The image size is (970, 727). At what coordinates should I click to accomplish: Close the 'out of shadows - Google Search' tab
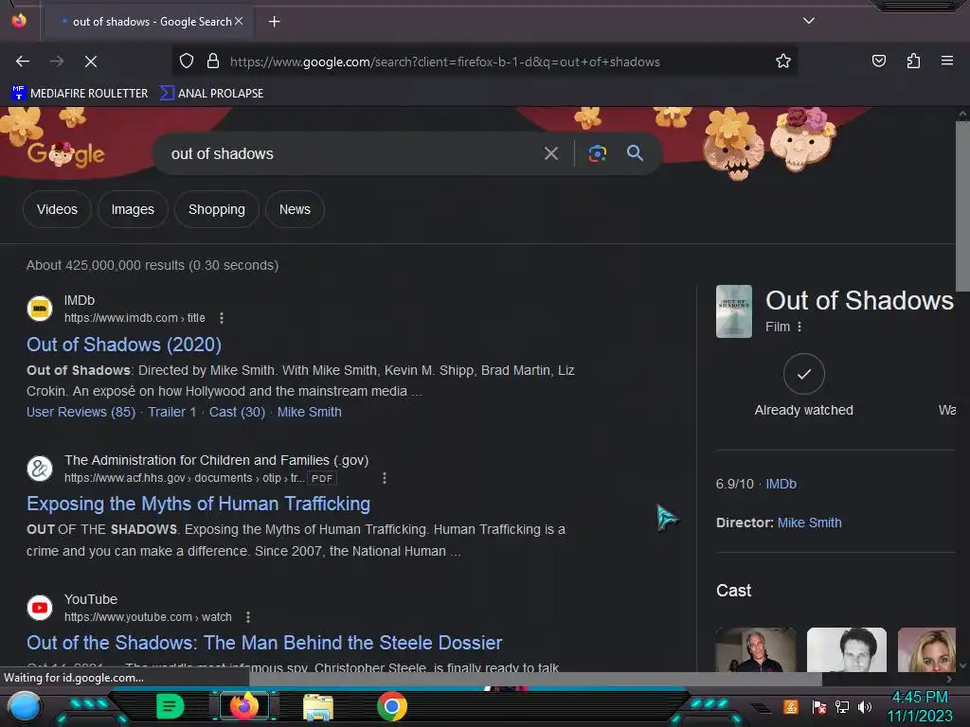(x=239, y=21)
